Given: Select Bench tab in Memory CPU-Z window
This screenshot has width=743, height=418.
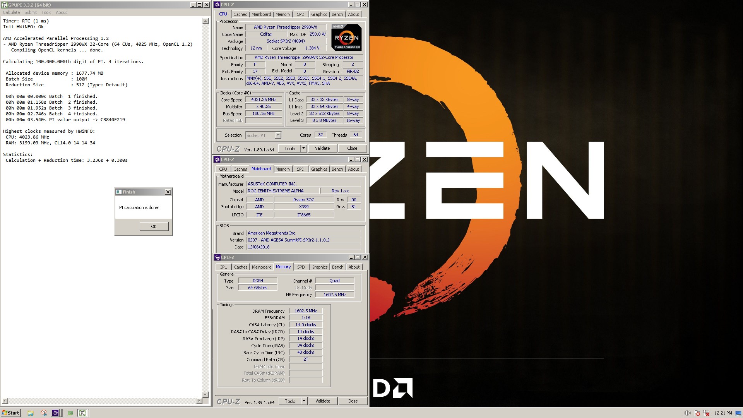Looking at the screenshot, I should tap(338, 267).
